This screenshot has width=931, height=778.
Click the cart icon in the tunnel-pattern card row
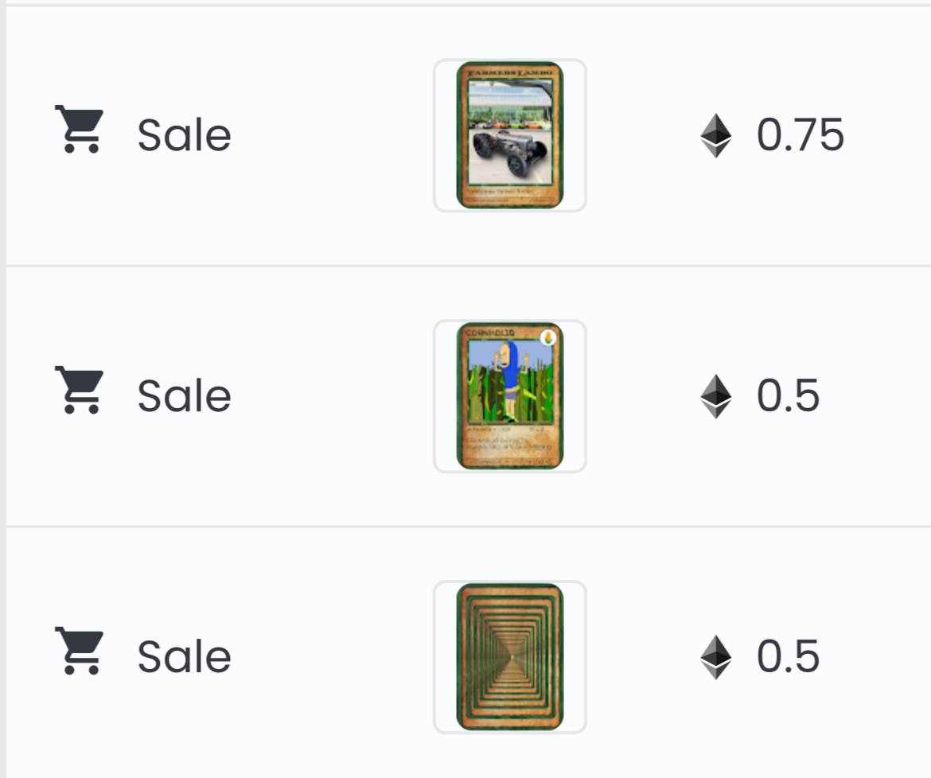tap(79, 651)
